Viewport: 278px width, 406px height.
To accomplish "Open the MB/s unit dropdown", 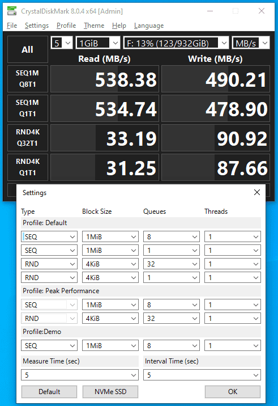I will (251, 43).
